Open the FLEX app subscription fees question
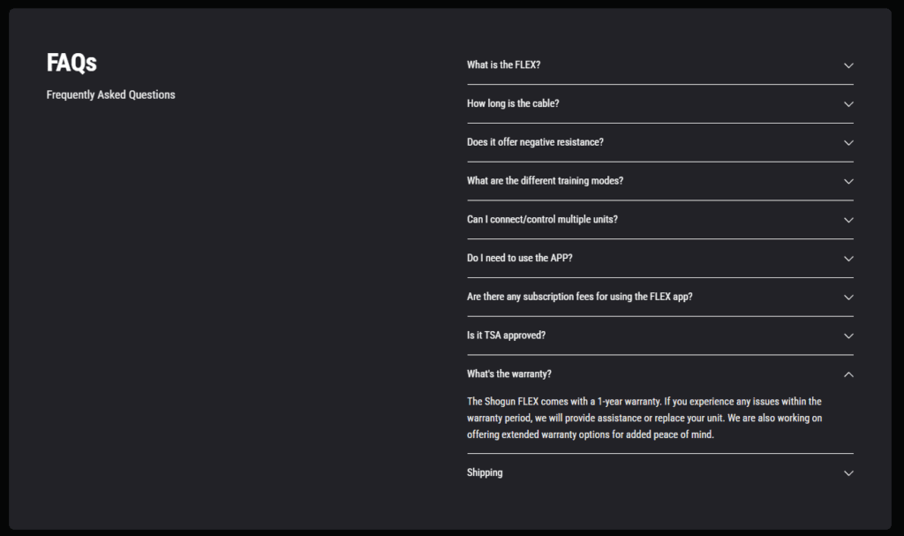Viewport: 904px width, 536px height. [579, 297]
